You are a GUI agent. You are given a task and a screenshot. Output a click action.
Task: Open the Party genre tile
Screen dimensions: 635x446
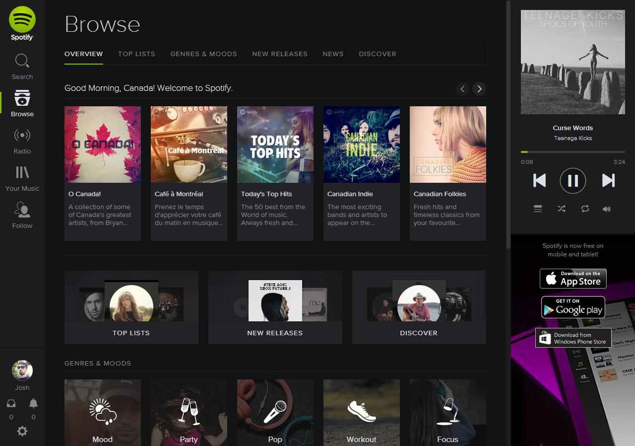pos(189,413)
